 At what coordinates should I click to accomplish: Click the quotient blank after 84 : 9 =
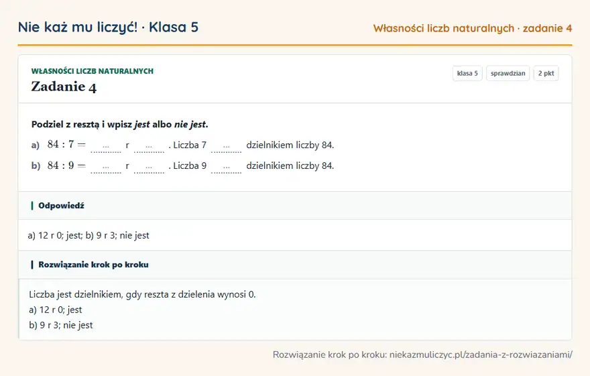(x=106, y=167)
